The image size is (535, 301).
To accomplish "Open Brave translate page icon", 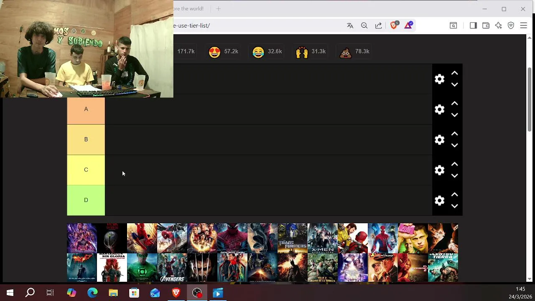I will coord(350,26).
